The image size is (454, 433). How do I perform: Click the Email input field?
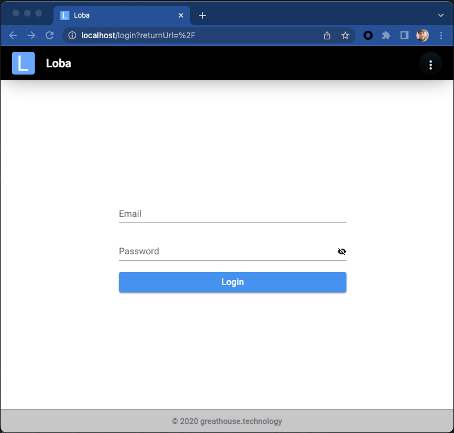(x=233, y=214)
